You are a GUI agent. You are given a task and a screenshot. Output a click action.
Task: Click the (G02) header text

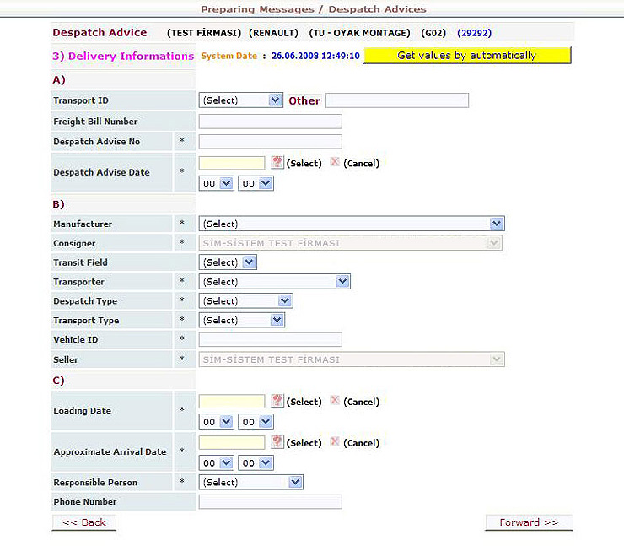(x=433, y=33)
